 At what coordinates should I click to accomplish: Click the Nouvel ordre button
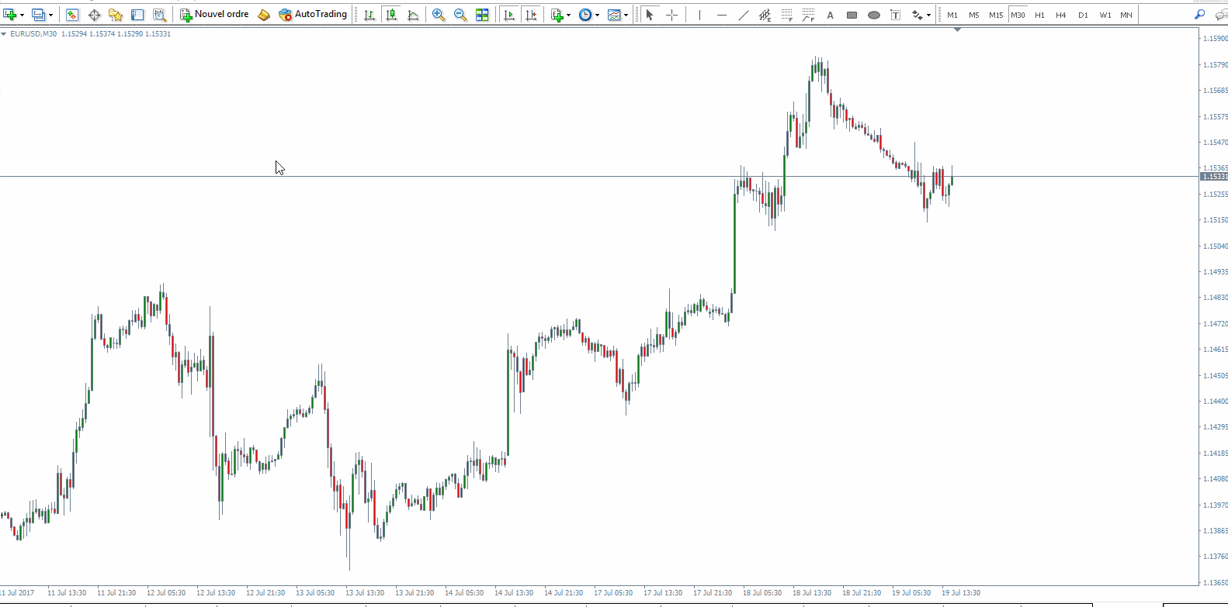pos(214,15)
